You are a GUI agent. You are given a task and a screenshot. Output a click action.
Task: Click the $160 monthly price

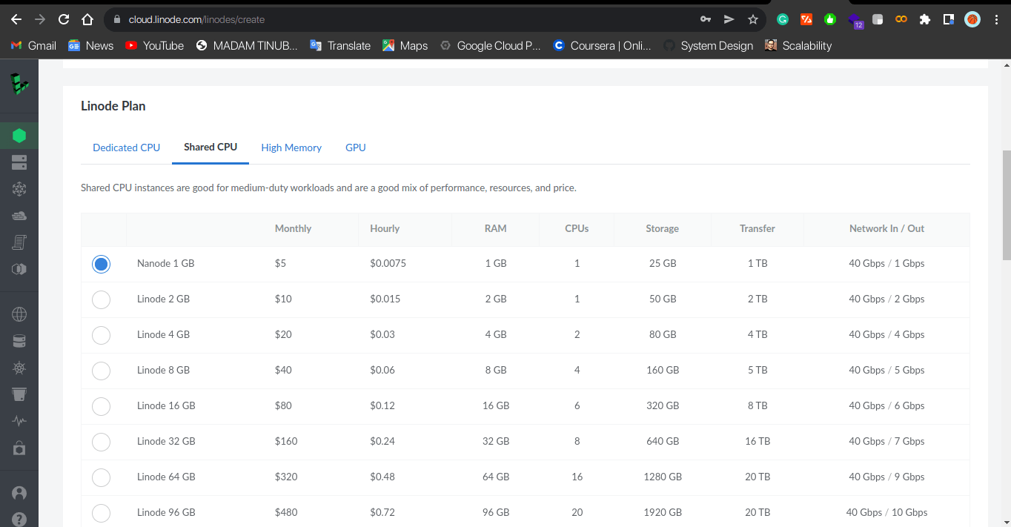(x=286, y=442)
